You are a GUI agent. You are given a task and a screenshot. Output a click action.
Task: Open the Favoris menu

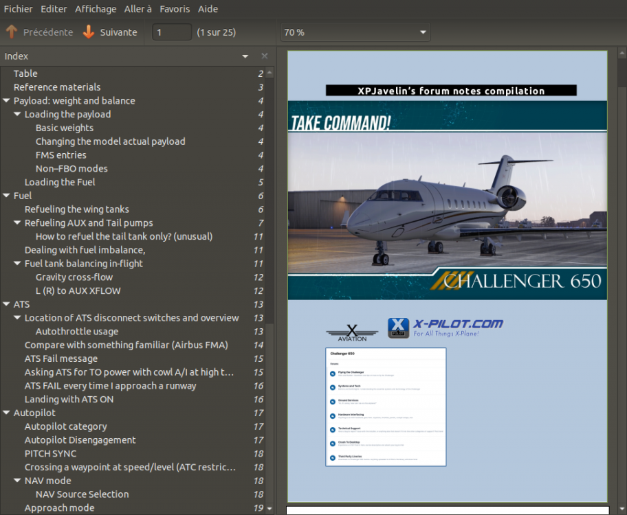pos(175,9)
